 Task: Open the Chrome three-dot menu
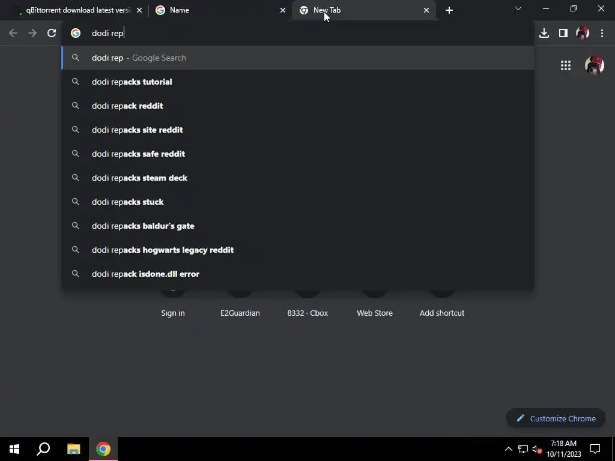(x=602, y=33)
